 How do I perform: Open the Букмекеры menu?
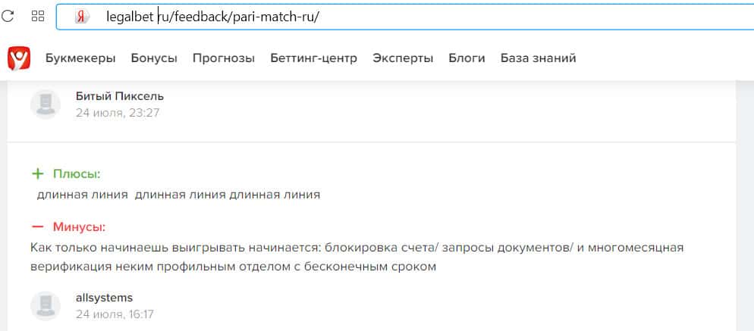(80, 58)
